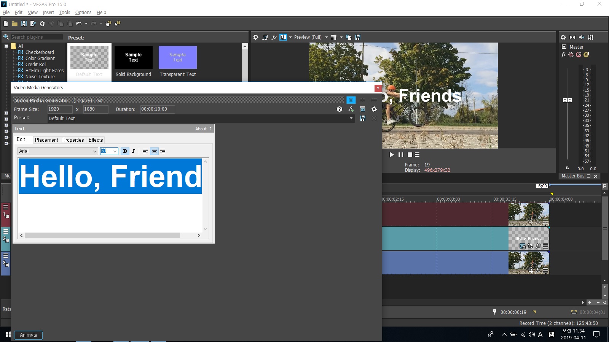
Task: Undo the last action
Action: [x=79, y=24]
